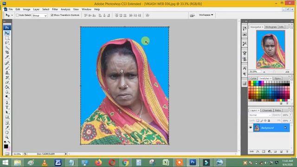
Task: Select the Dodge tool
Action: (7, 96)
